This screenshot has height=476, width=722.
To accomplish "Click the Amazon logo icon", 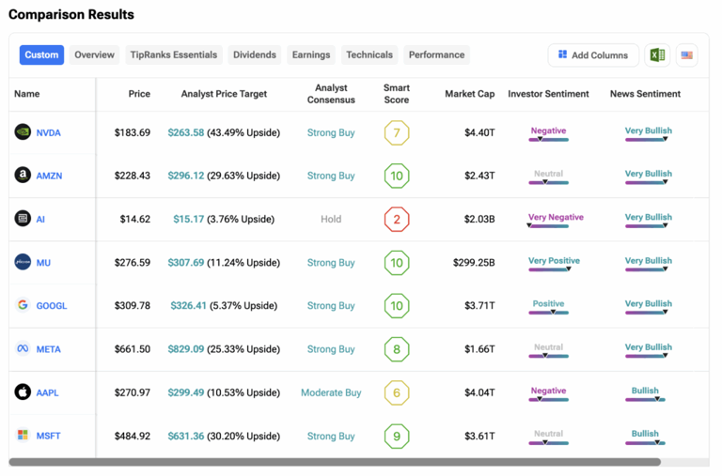I will tap(23, 176).
